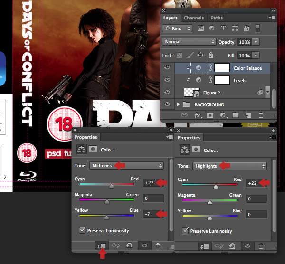Open the Layers panel flyout menu

pos(272,18)
